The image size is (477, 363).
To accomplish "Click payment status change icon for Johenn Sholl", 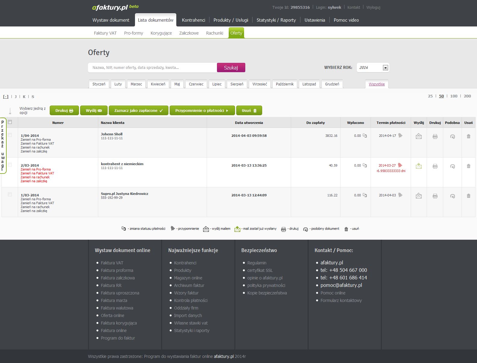I will click(x=365, y=136).
